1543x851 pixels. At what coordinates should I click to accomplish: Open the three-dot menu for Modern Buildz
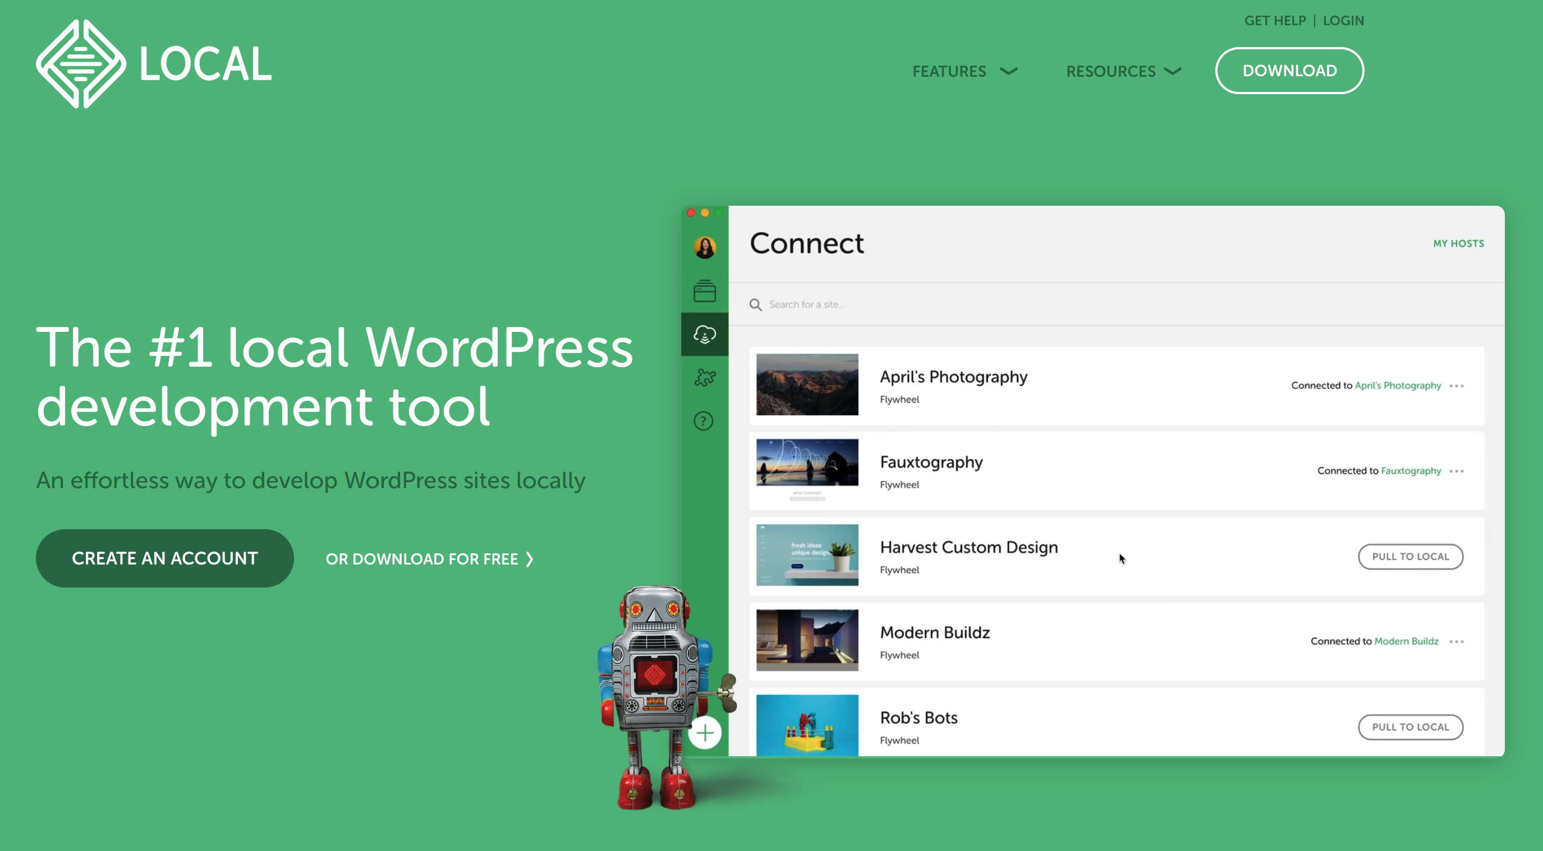[1457, 641]
